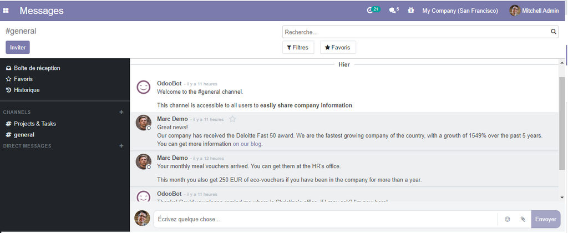Star Marc Demo's Great news message

(x=232, y=119)
